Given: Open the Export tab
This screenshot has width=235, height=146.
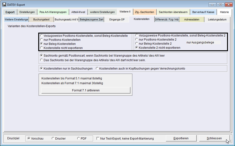Looking at the screenshot, I should click(10, 12).
